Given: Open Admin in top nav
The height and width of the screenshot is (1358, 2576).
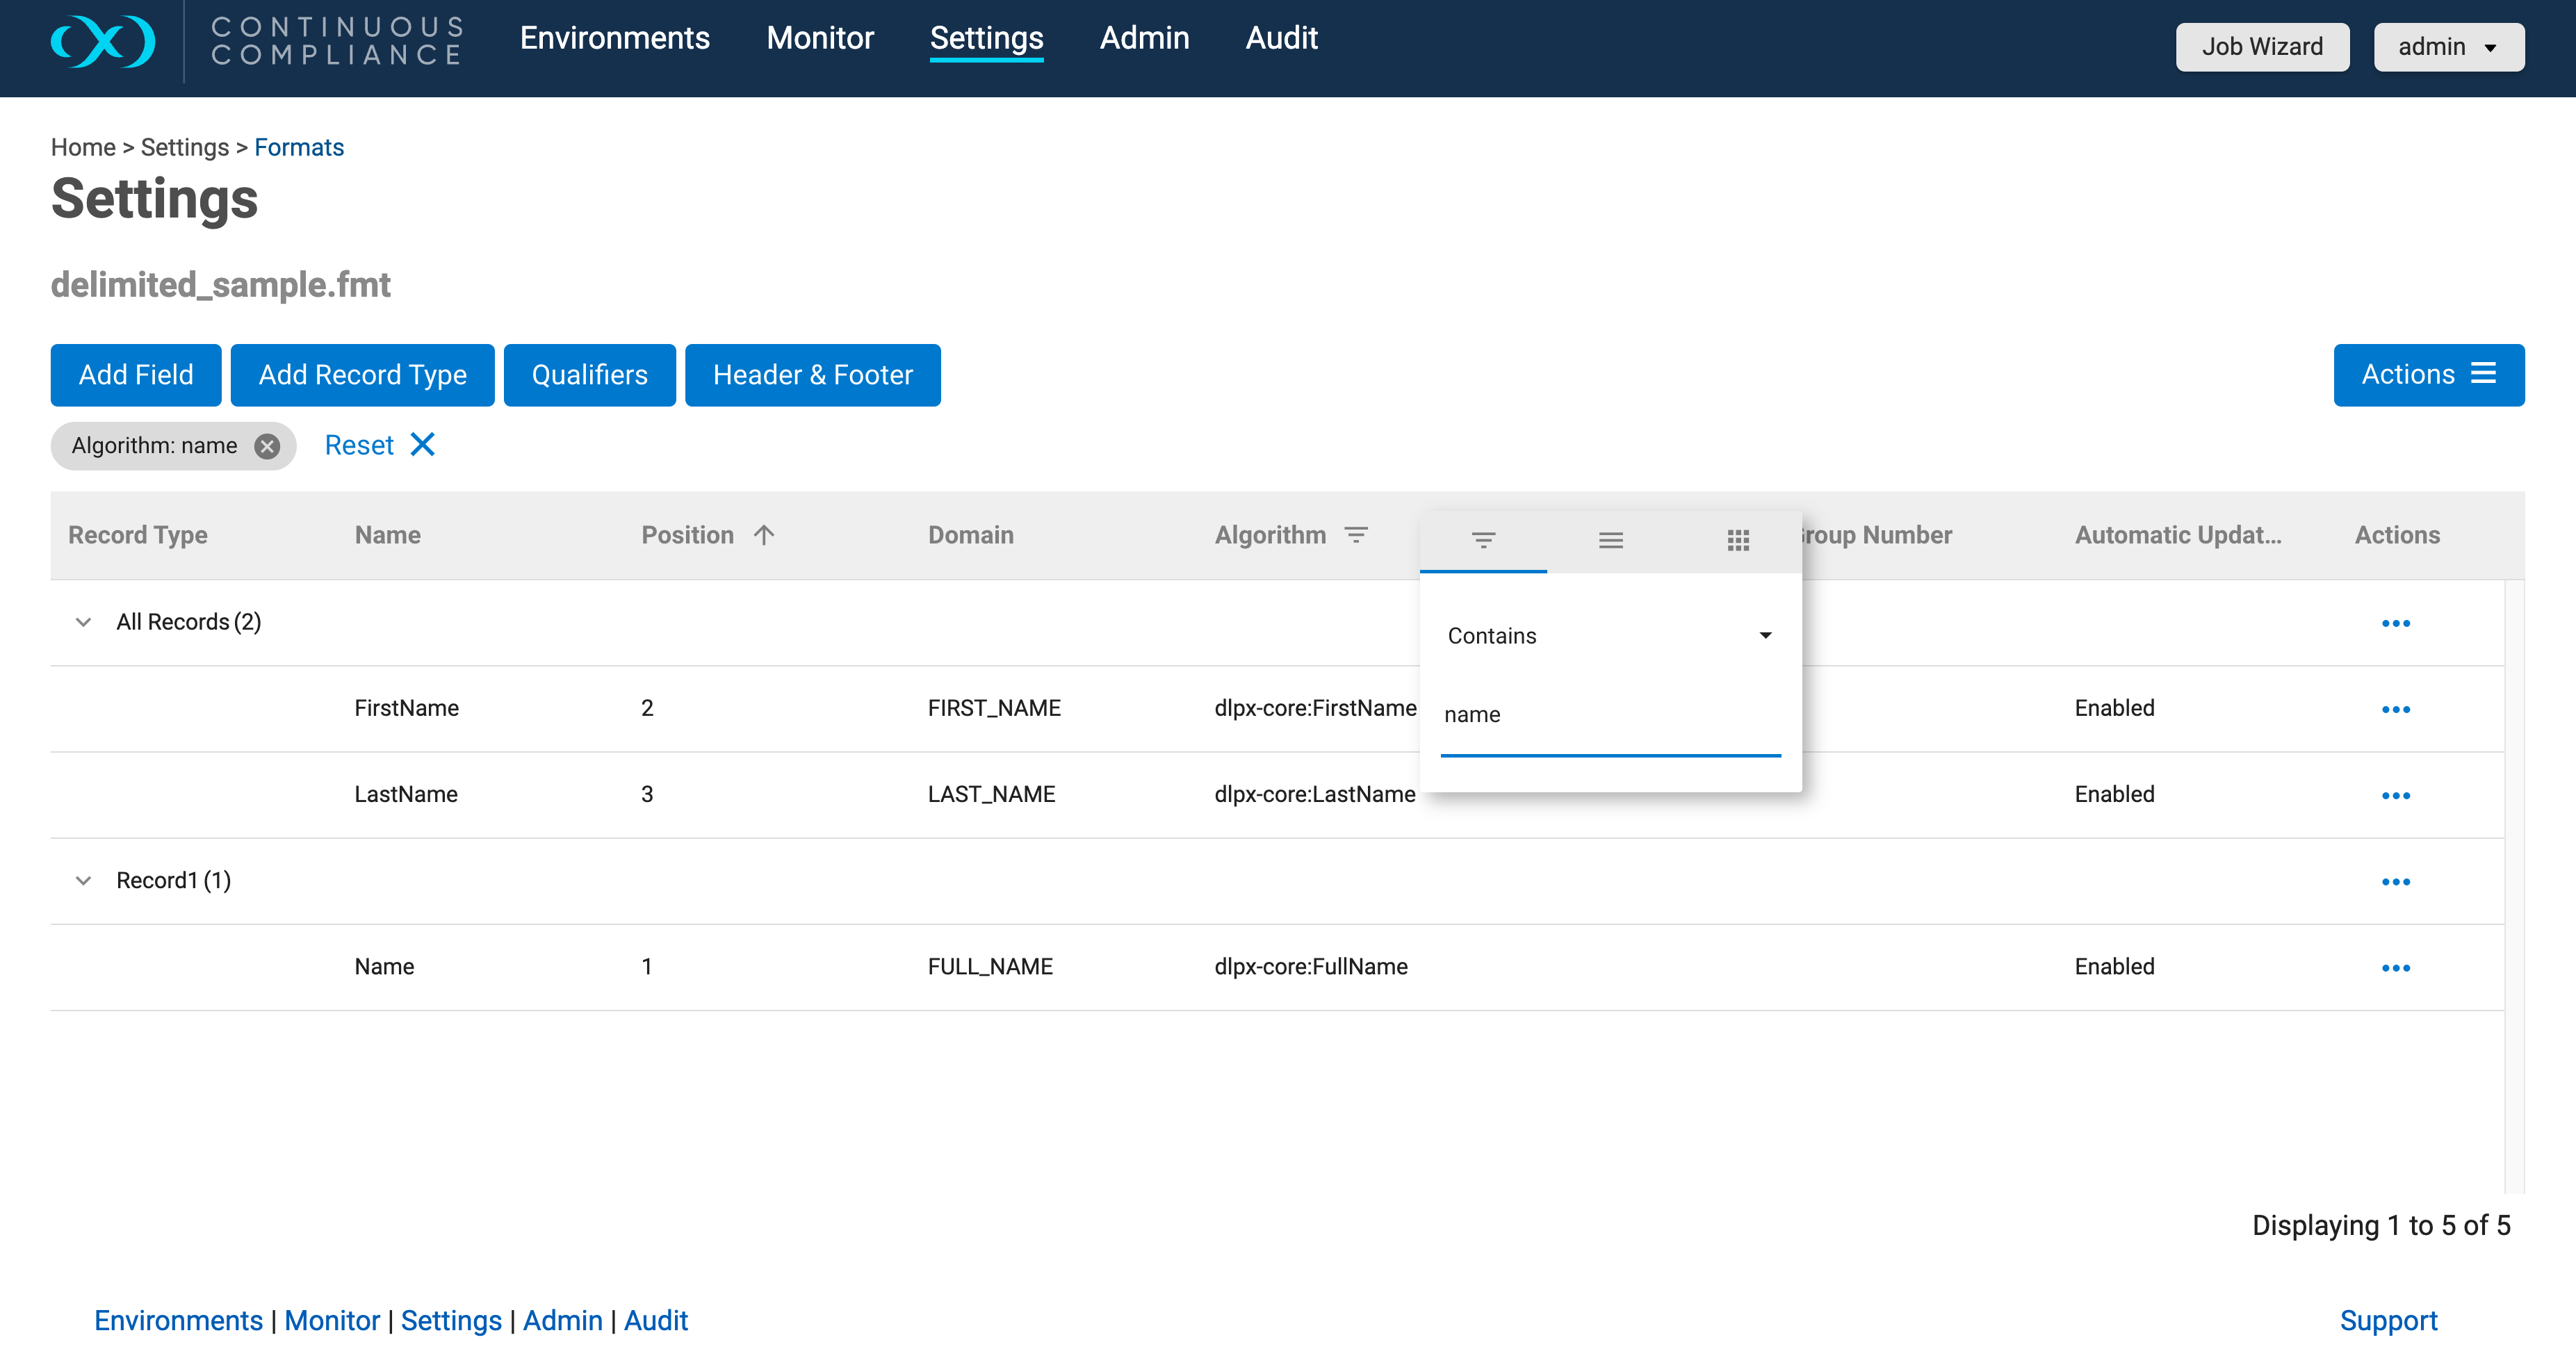Looking at the screenshot, I should tap(1145, 38).
